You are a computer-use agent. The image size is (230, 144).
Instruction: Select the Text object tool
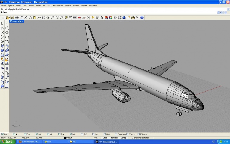click(2, 77)
